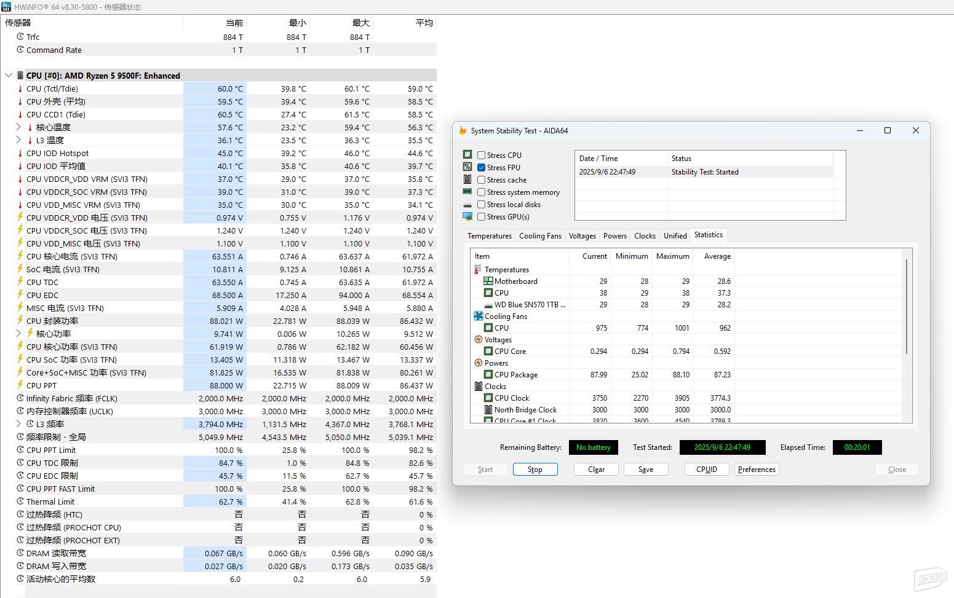
Task: Click the thermometer icon of CPU (Tctl/Tdie) row
Action: coord(20,89)
